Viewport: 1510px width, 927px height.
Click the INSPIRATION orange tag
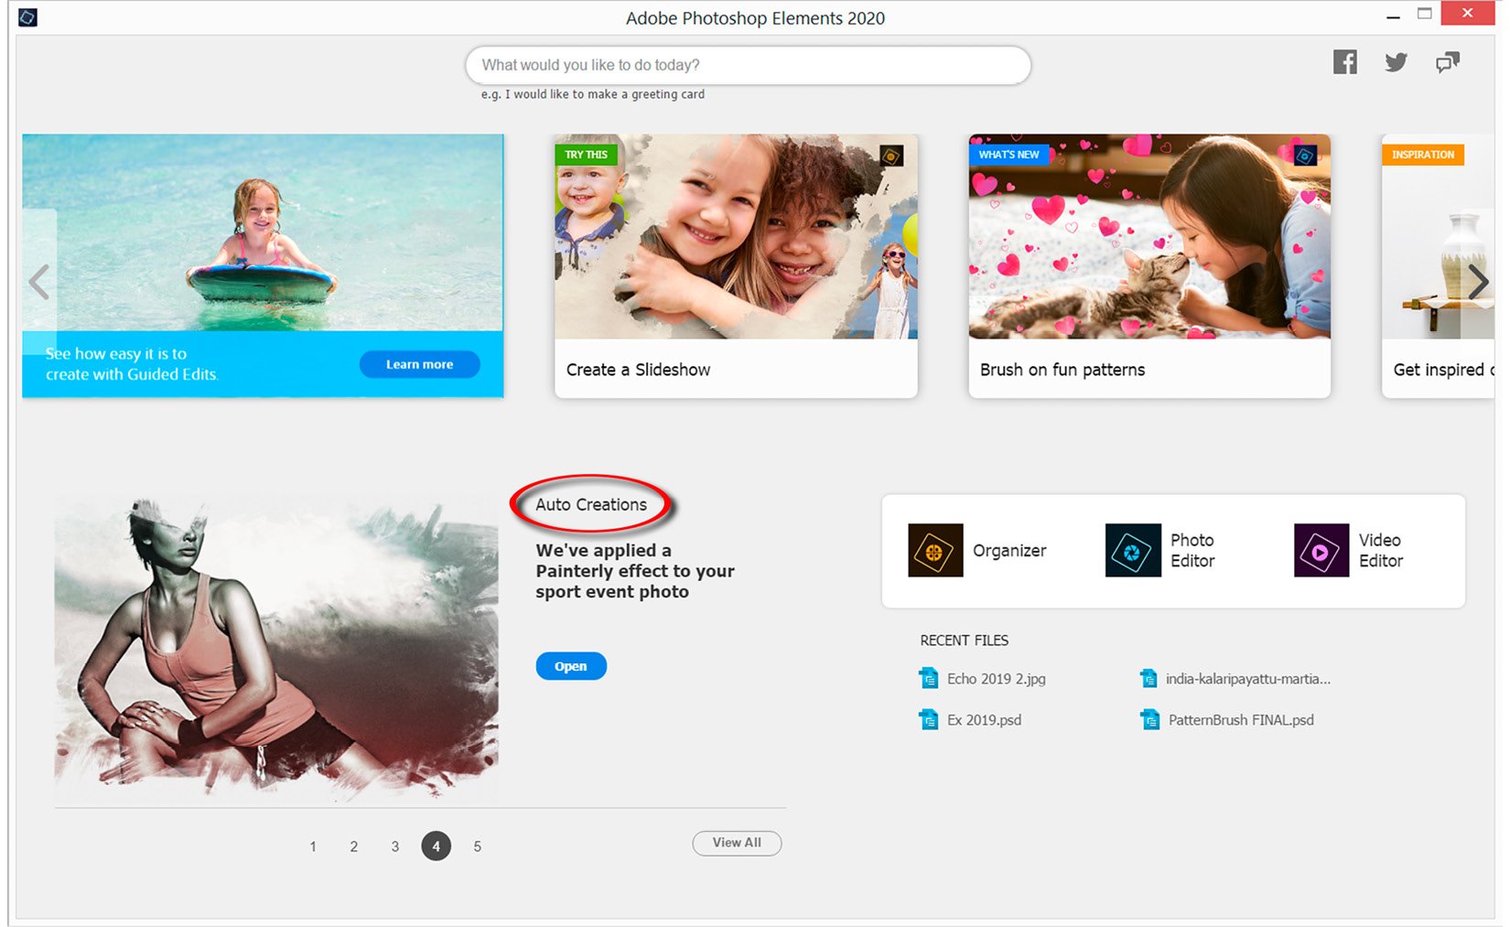tap(1423, 155)
